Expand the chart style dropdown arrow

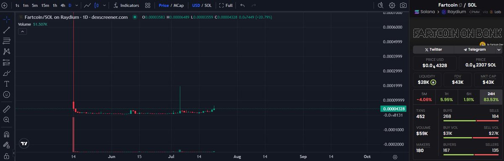point(104,5)
